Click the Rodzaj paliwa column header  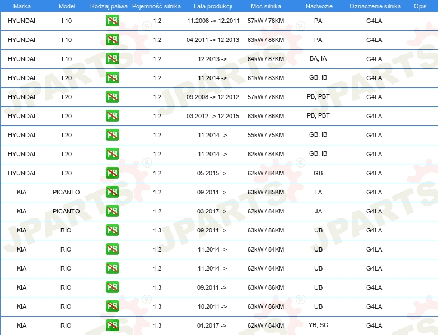click(x=109, y=6)
